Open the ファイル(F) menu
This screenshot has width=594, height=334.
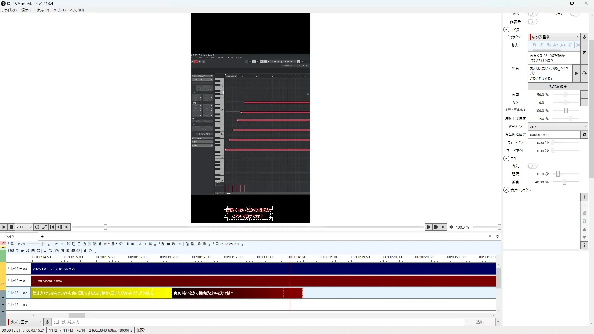pyautogui.click(x=9, y=10)
